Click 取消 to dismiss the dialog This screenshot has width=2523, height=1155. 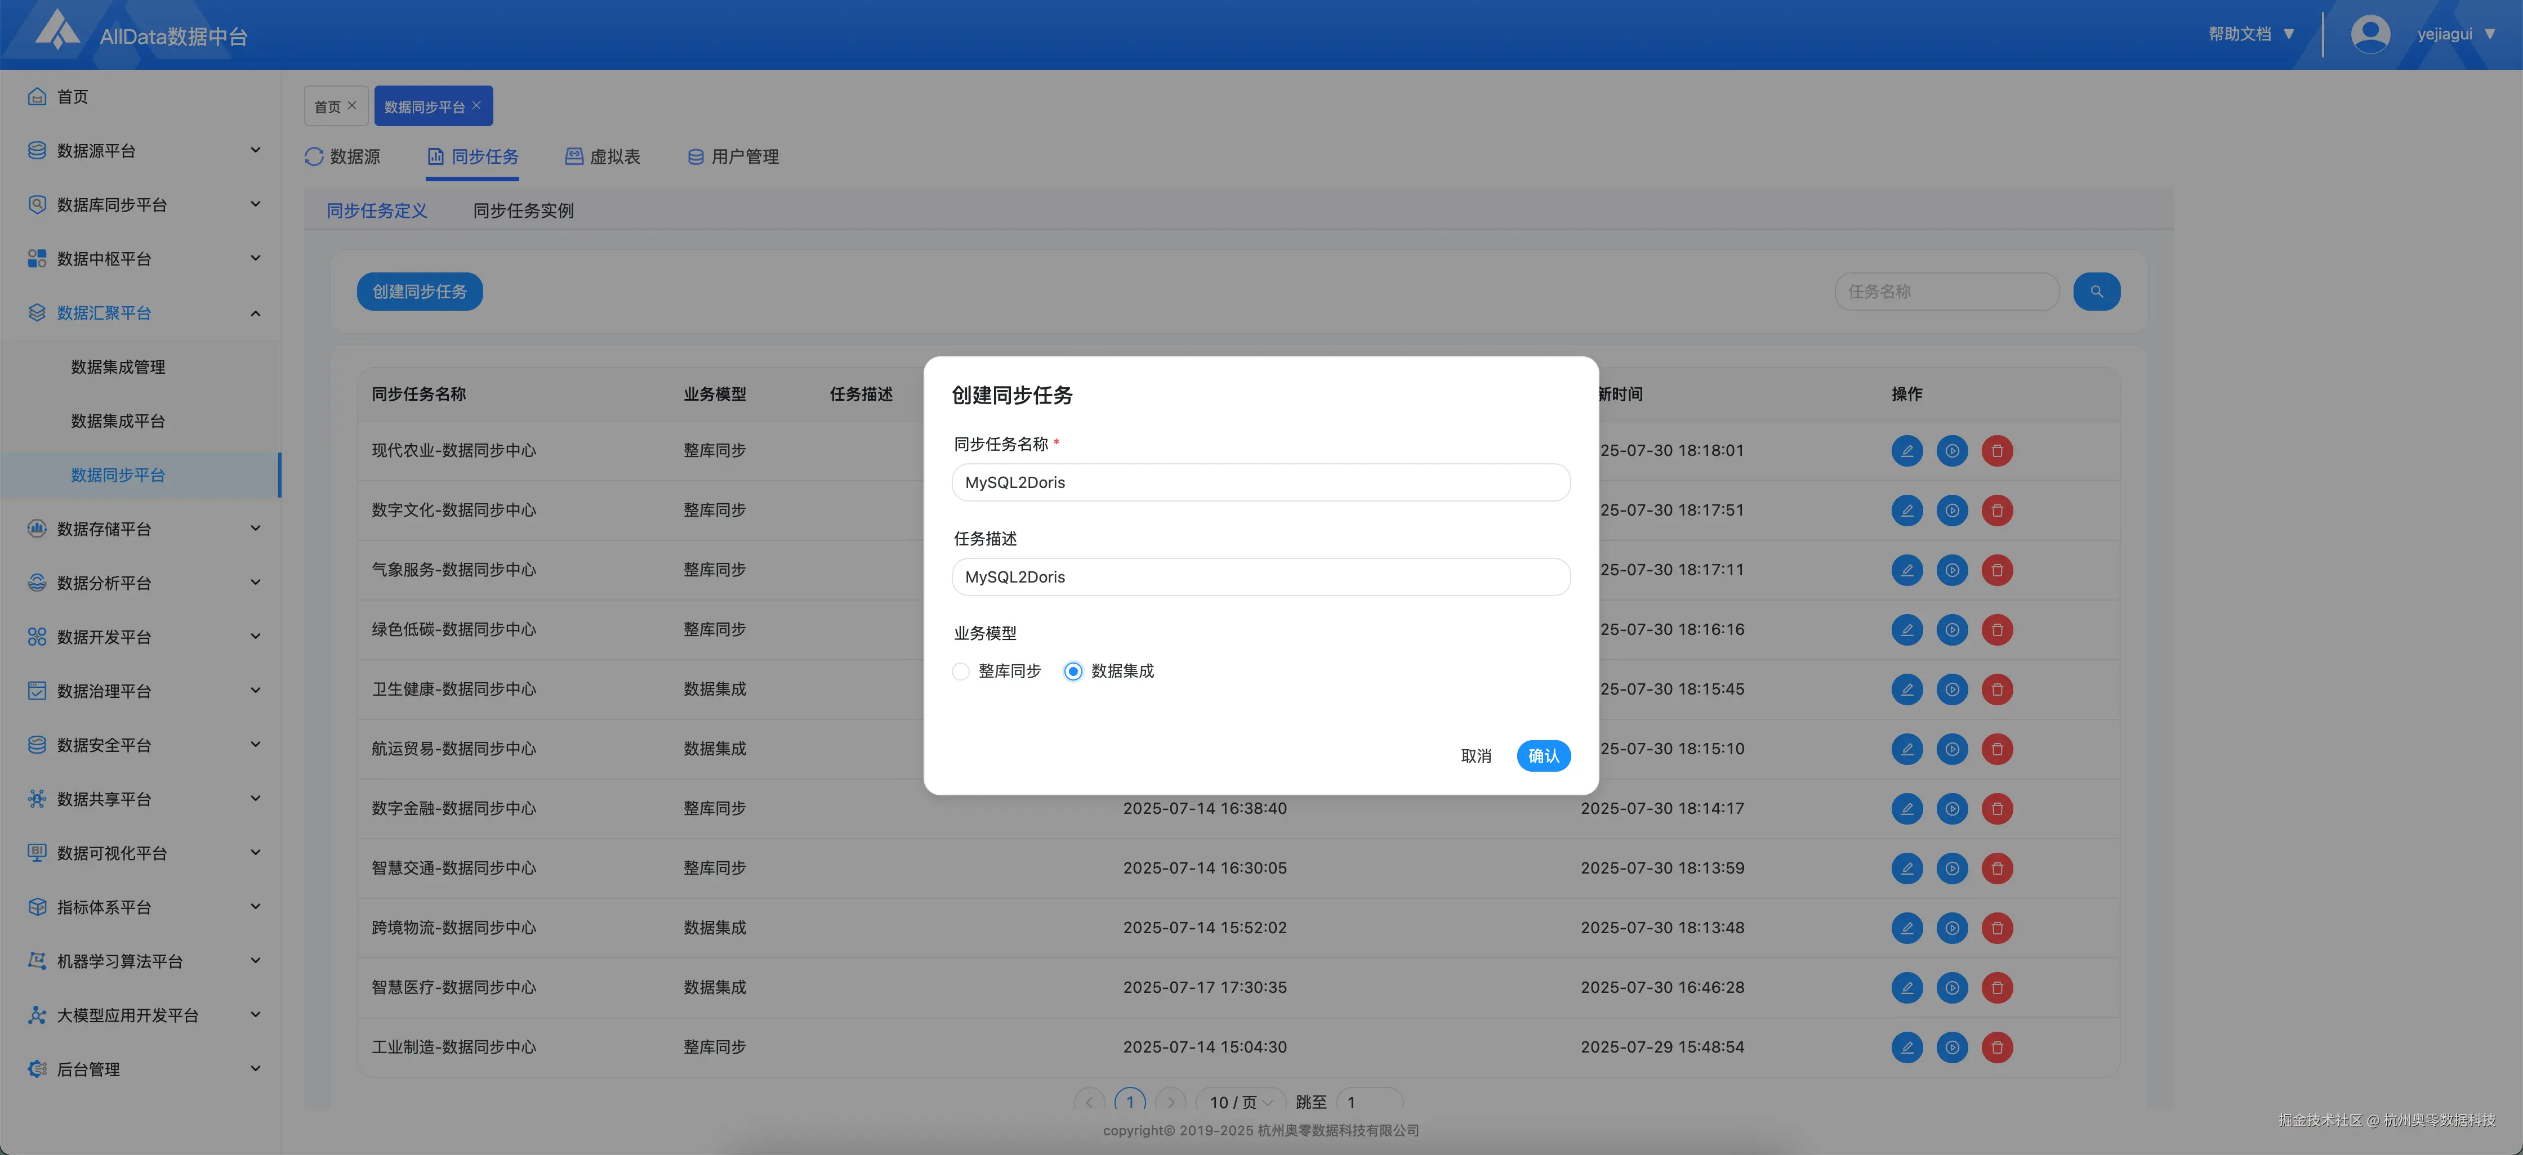coord(1475,755)
